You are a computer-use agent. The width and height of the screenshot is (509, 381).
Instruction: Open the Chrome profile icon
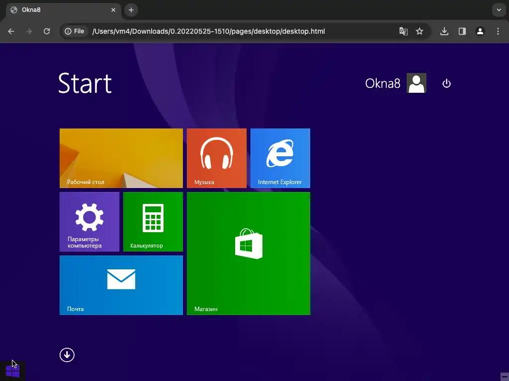(x=480, y=31)
